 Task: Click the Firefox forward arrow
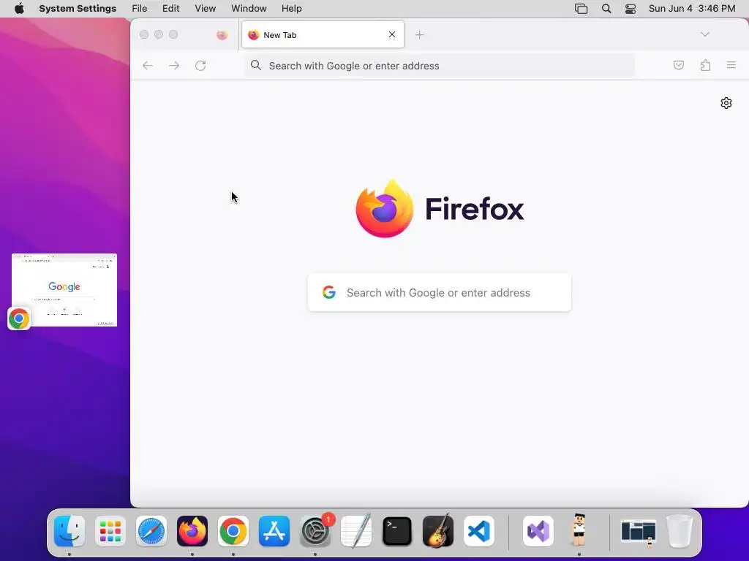[174, 66]
